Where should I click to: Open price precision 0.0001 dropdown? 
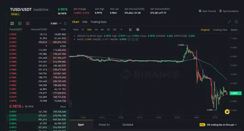[x=56, y=24]
